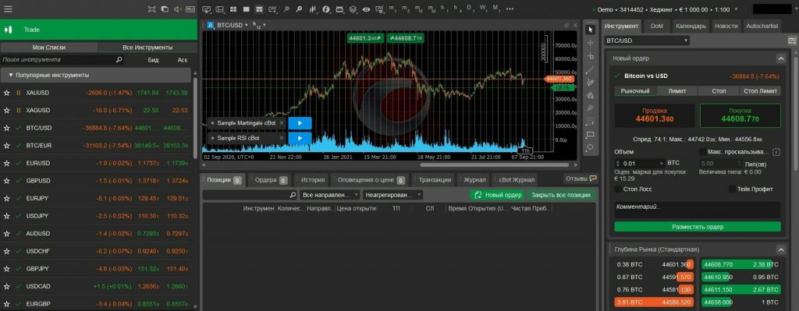799x311 pixels.
Task: Open the BTC/USD chart symbol dropdown
Action: pos(246,25)
